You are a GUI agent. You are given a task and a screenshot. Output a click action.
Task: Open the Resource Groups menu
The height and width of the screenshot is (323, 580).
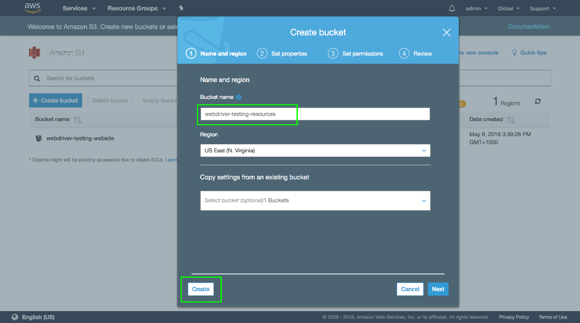(x=136, y=9)
